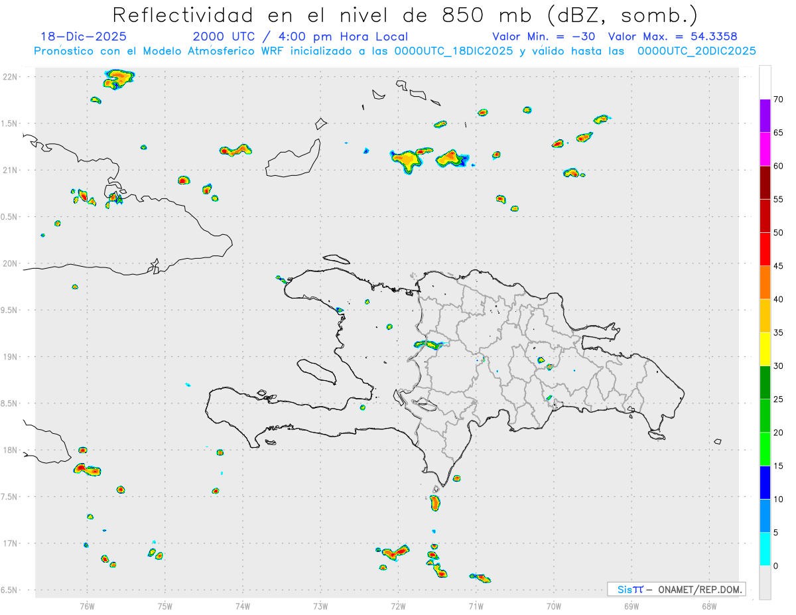The width and height of the screenshot is (796, 615).
Task: Select the orange 40–45 dBZ colorbar segment
Action: click(765, 283)
